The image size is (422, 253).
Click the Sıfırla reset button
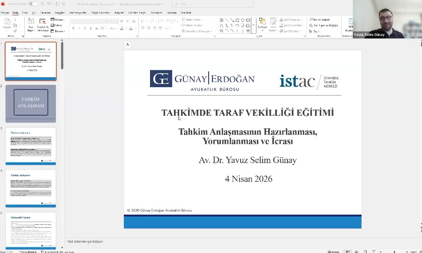point(56,25)
